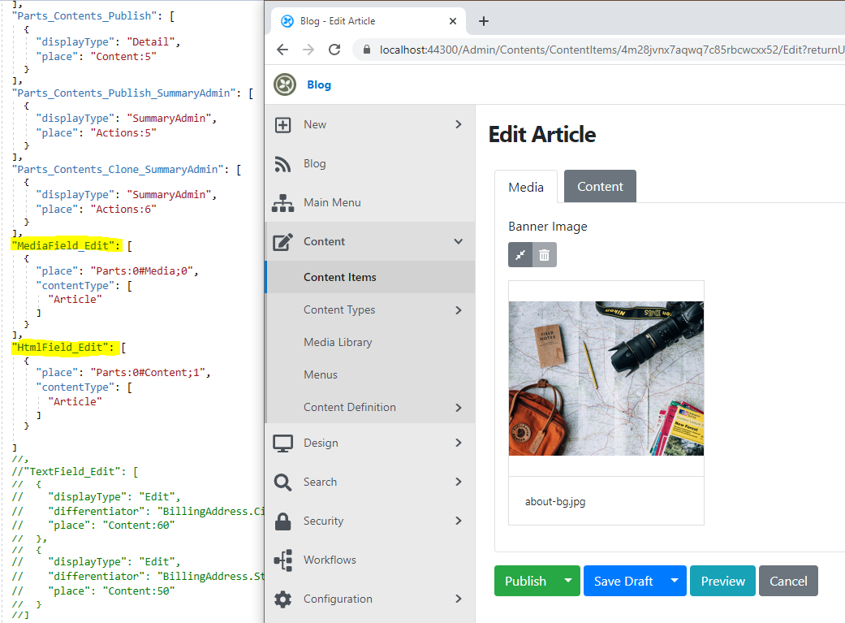845x623 pixels.
Task: Expand the Configuration menu chevron
Action: pyautogui.click(x=459, y=599)
